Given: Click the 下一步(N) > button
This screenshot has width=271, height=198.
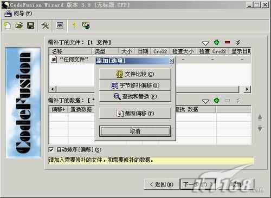Looking at the screenshot, I should click(x=198, y=184).
